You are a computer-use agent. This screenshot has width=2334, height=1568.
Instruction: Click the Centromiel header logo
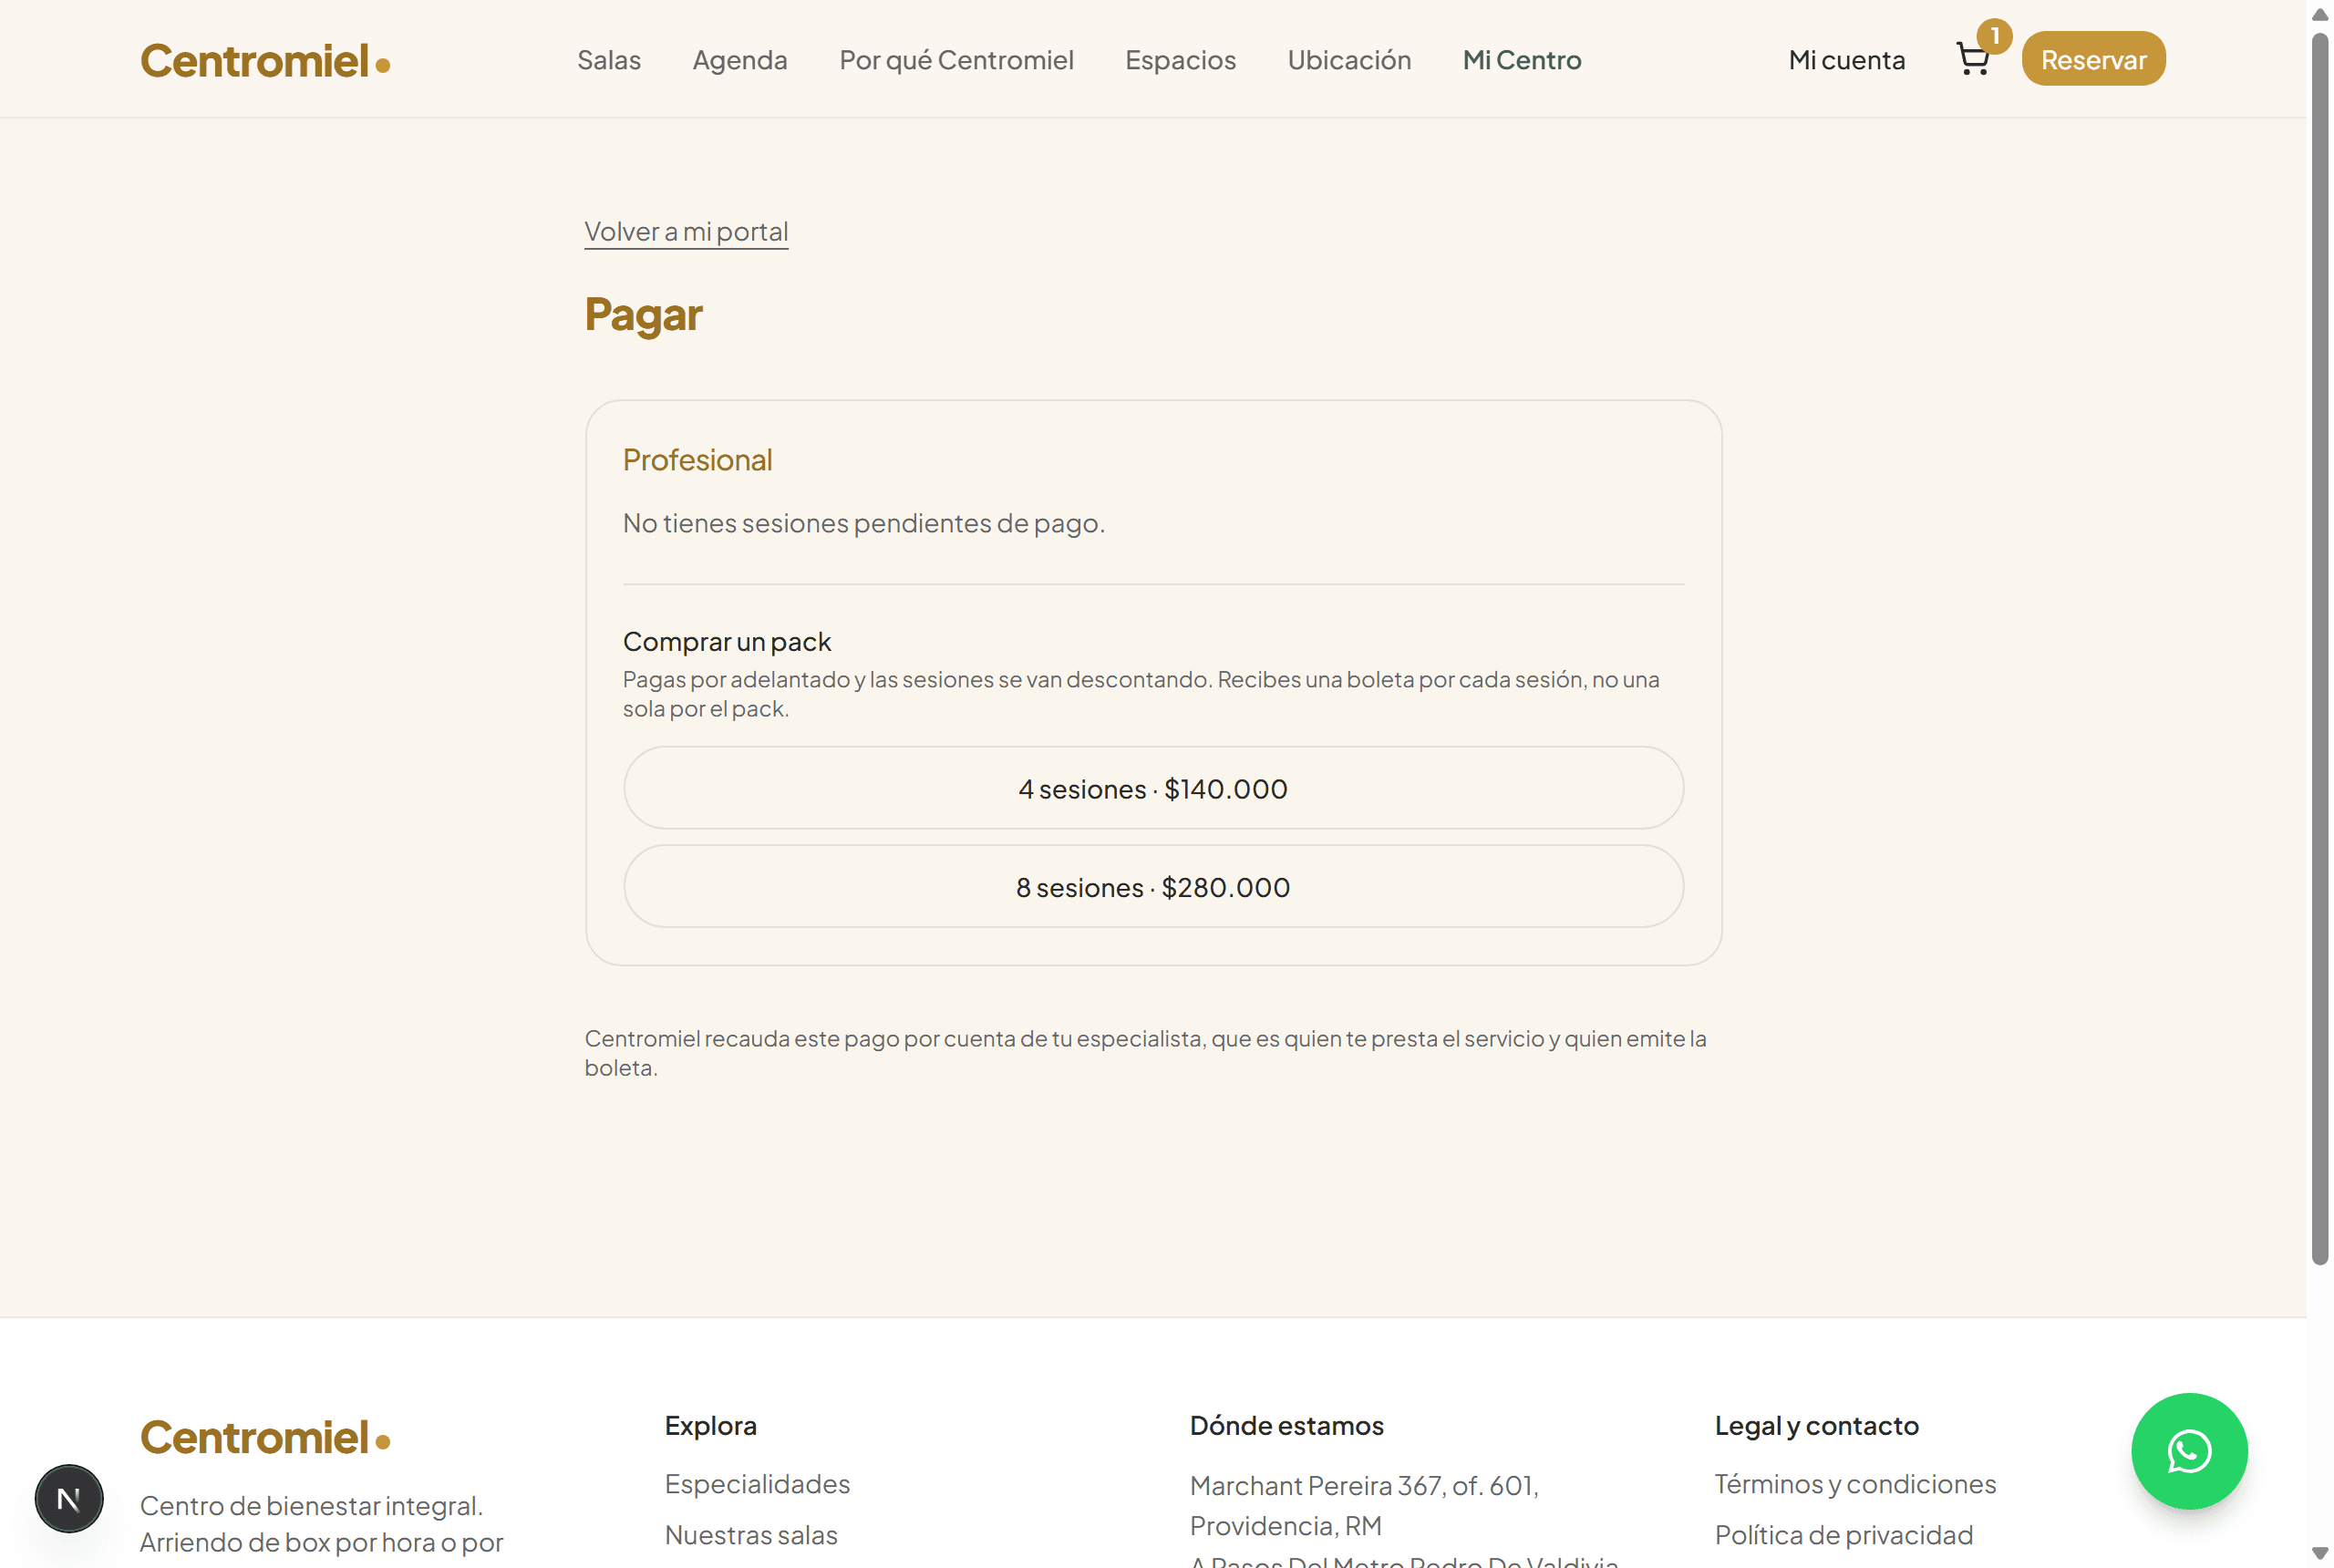(x=265, y=61)
